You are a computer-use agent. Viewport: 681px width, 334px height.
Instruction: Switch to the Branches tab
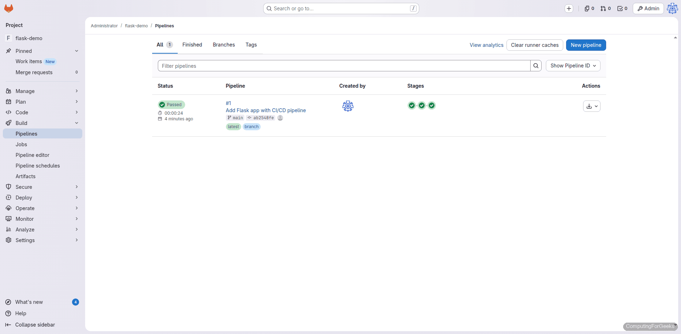click(224, 45)
